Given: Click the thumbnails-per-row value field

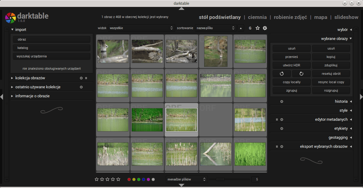Looking at the screenshot, I should 255,179.
